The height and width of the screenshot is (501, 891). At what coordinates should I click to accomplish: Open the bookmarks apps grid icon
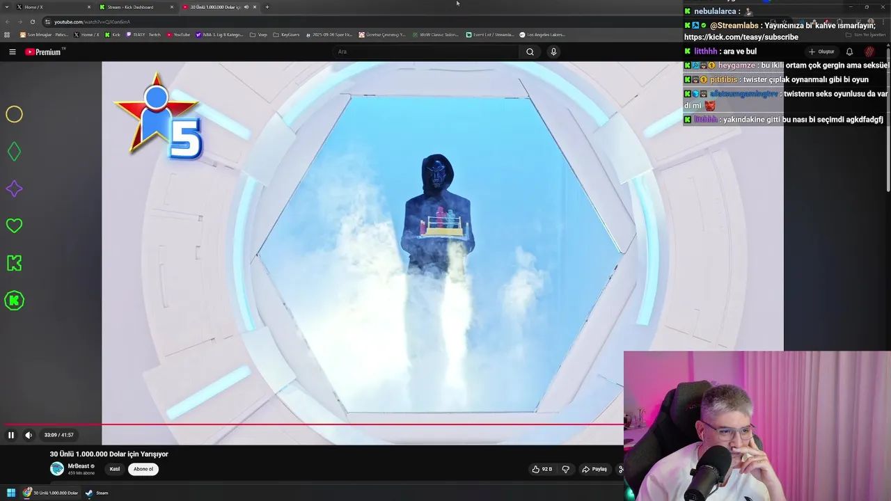tap(8, 35)
